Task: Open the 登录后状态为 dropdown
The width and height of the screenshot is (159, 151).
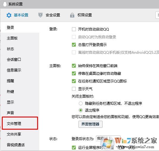Action: pyautogui.click(x=108, y=139)
